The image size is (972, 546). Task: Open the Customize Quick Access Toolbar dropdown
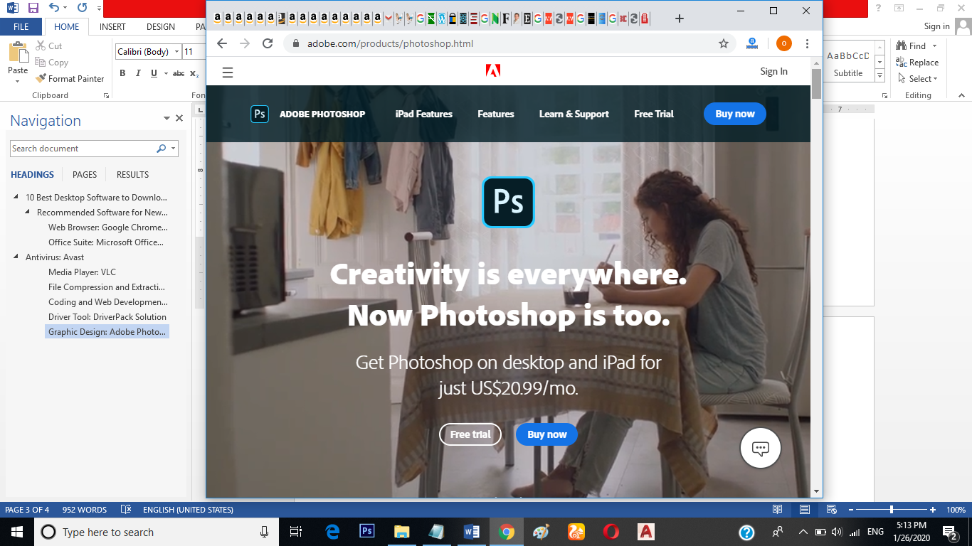(x=97, y=9)
